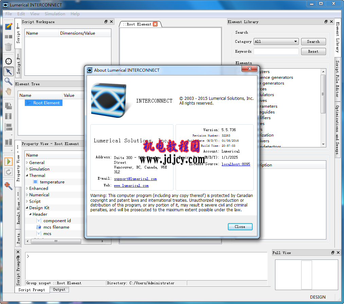Close the Script Prompt dock panel

[18, 252]
